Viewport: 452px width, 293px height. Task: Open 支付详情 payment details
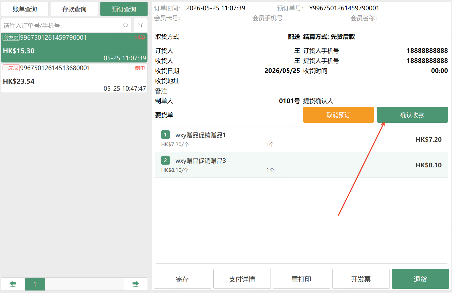click(x=242, y=279)
